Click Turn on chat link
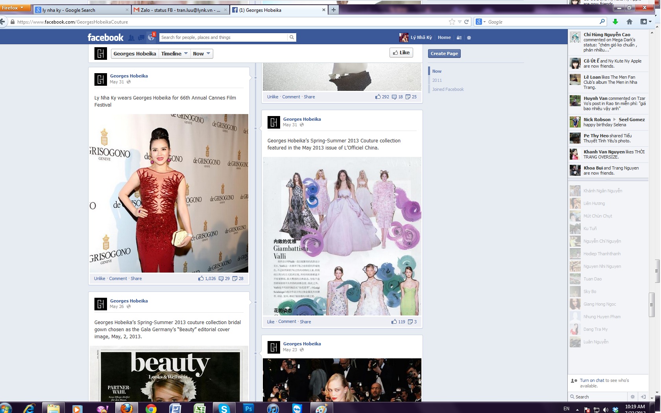Screen dimensions: 661x413 point(592,380)
